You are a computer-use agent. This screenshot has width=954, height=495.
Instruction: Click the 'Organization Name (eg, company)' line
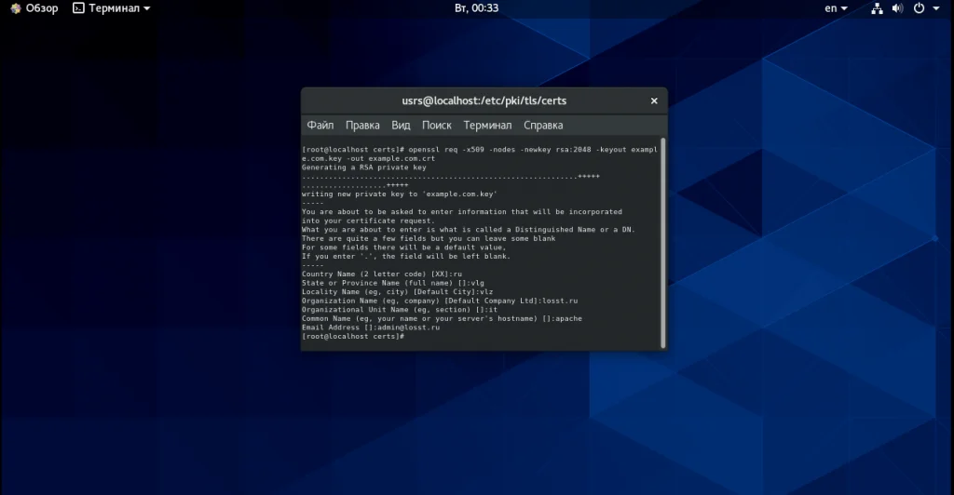[x=440, y=301]
